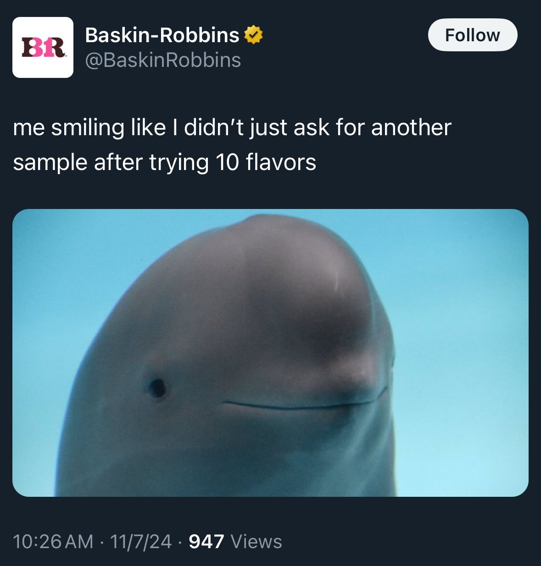This screenshot has width=541, height=566.
Task: Click the word 'sample' in the tweet
Action: (x=50, y=163)
